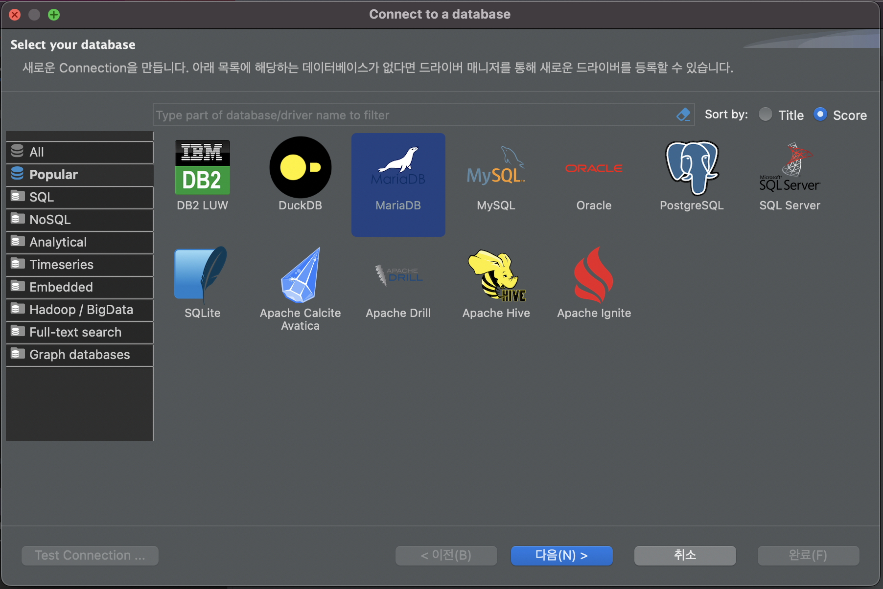Finish with the 완료(F) button
Viewport: 883px width, 589px height.
click(x=809, y=556)
